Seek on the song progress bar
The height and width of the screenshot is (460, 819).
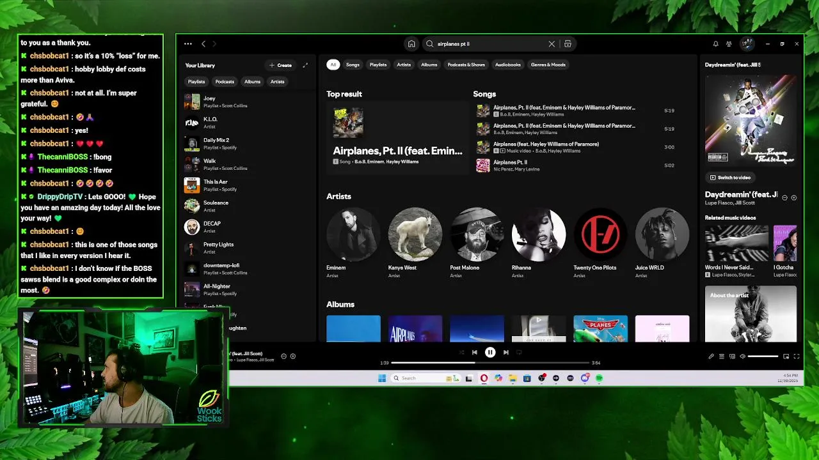[490, 363]
